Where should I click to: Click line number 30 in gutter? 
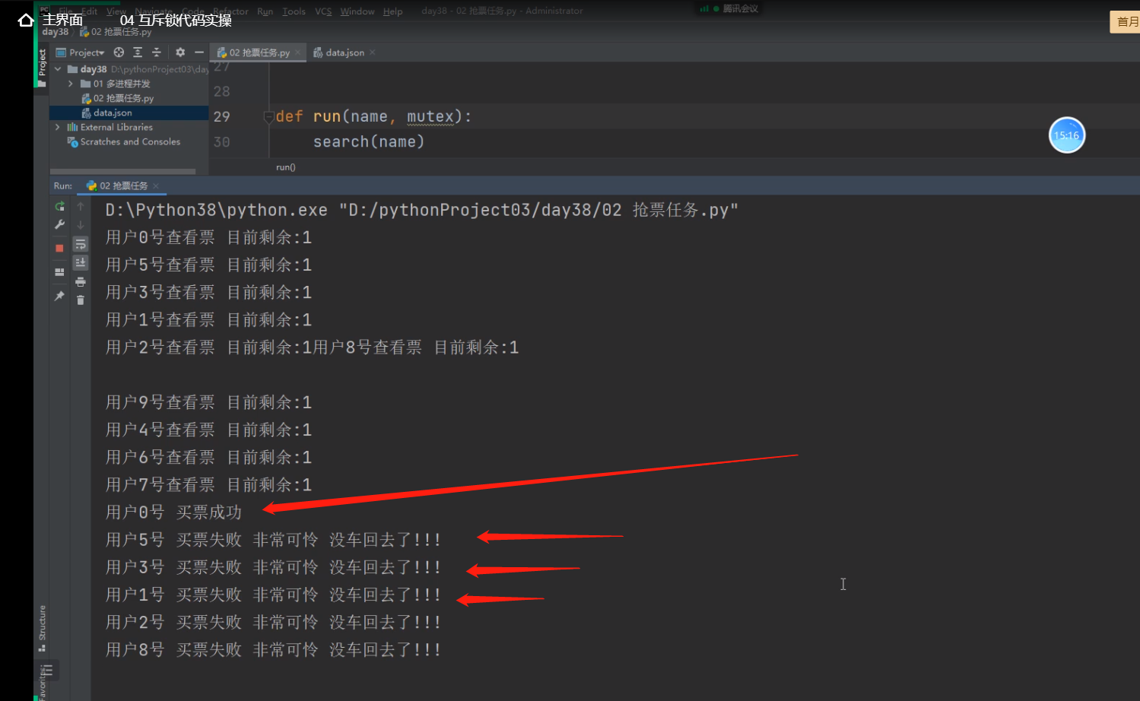click(221, 142)
